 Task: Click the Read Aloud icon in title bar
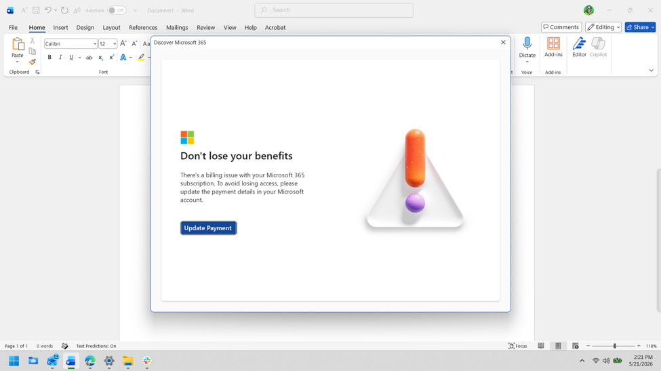point(77,10)
